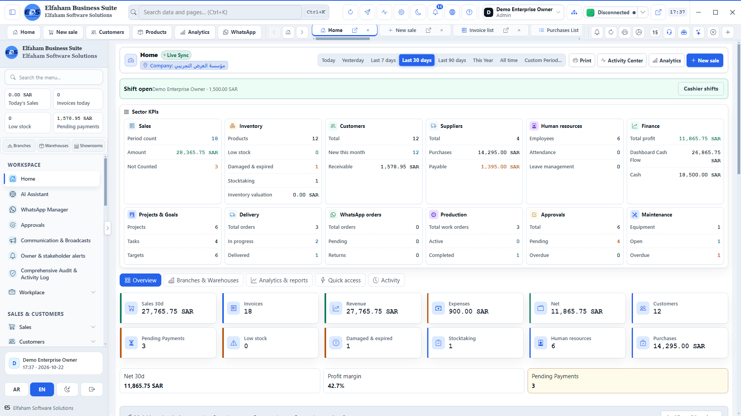741x416 pixels.
Task: Collapse sidebar using the edge arrow handle
Action: coord(108,228)
